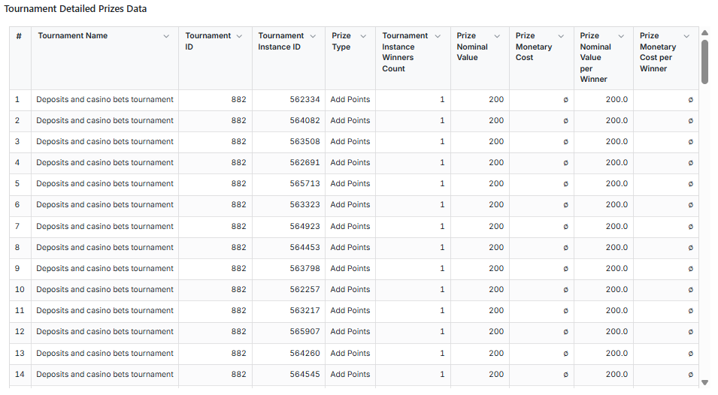Open Prize Monetary Cost column chevron
The height and width of the screenshot is (395, 718).
(x=561, y=36)
